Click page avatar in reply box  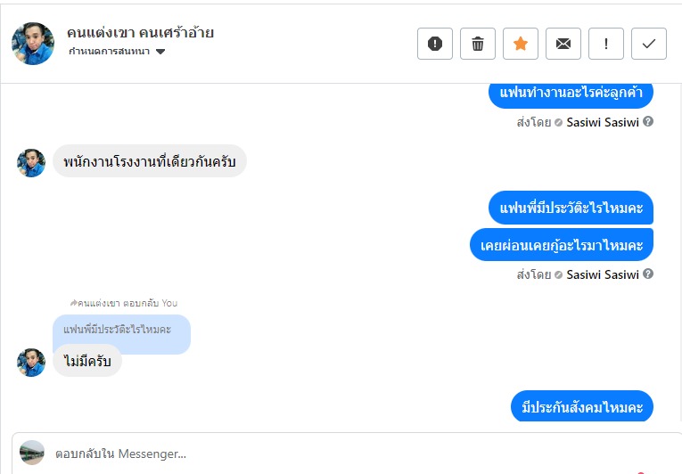(x=32, y=453)
